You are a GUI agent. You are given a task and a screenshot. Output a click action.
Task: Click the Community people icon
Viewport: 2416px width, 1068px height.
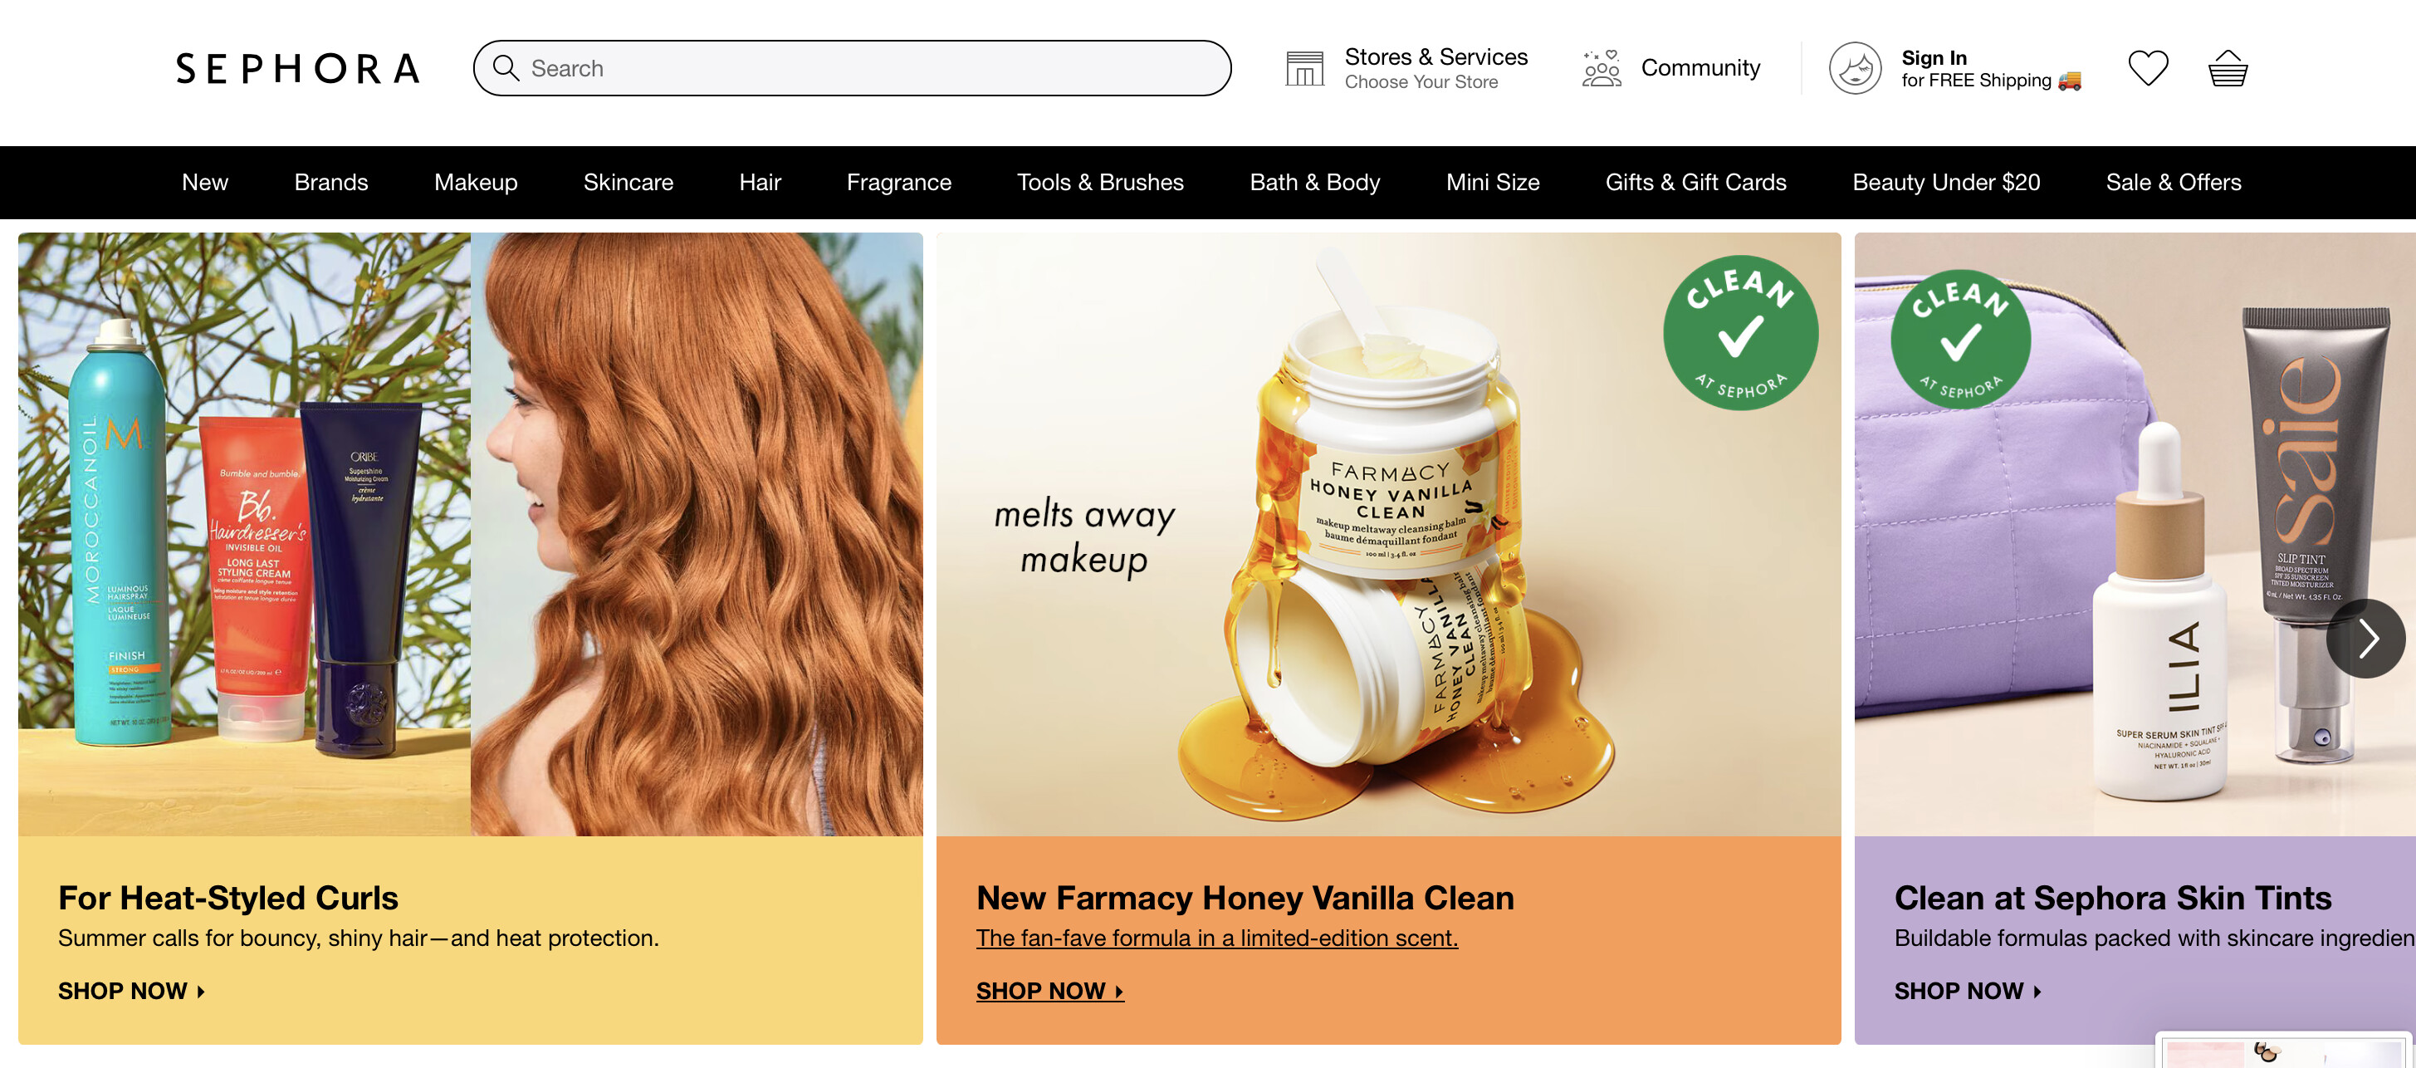point(1602,68)
